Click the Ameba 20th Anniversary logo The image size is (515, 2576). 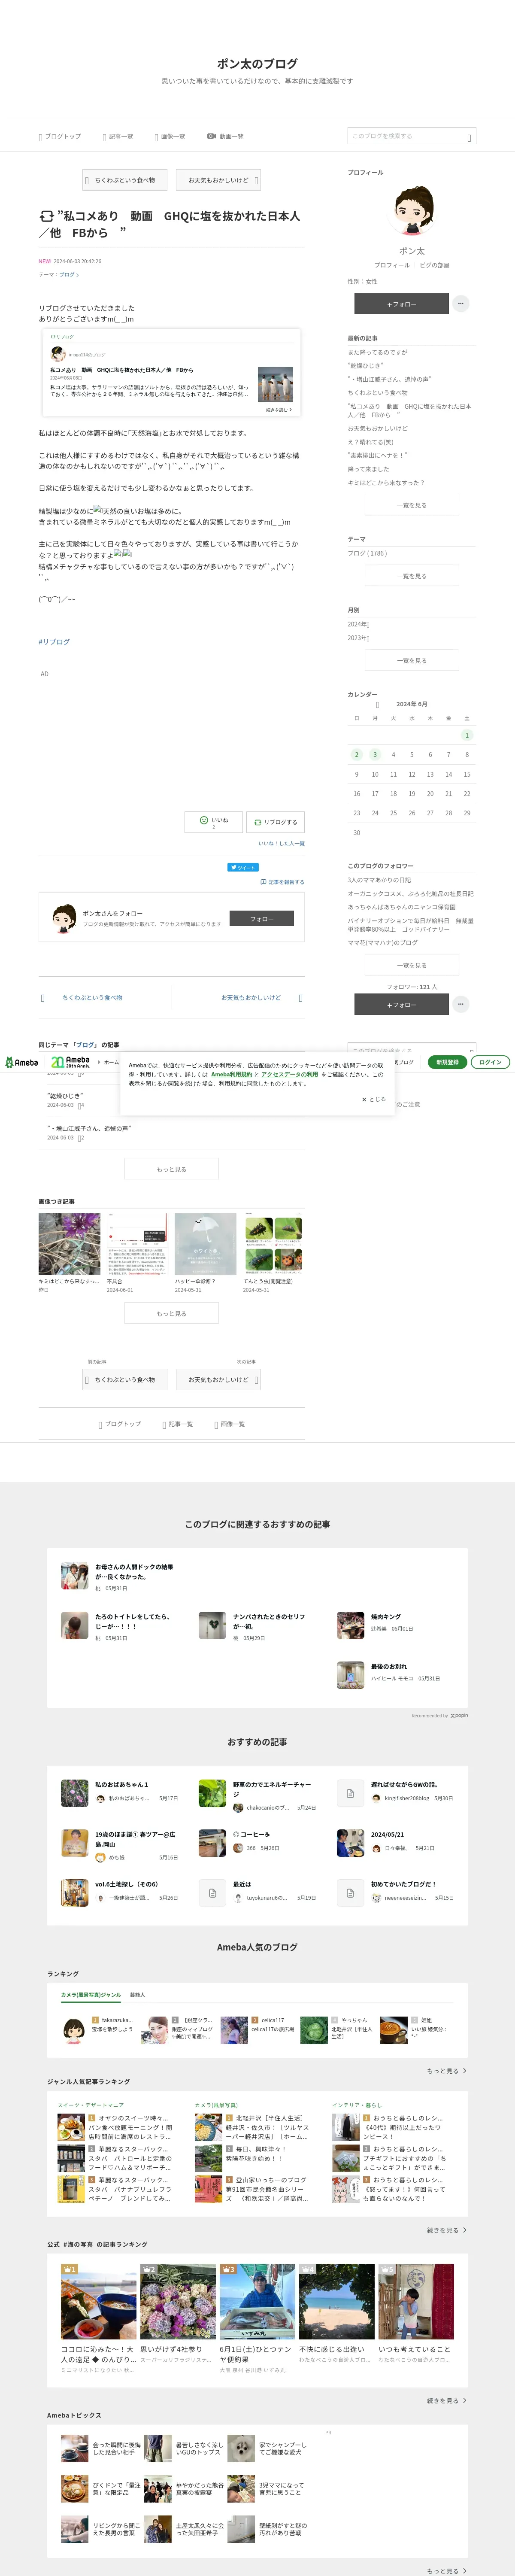coord(70,1062)
